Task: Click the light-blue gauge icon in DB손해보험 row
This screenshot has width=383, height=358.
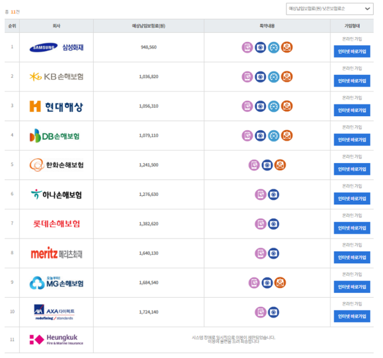Action: click(x=274, y=135)
